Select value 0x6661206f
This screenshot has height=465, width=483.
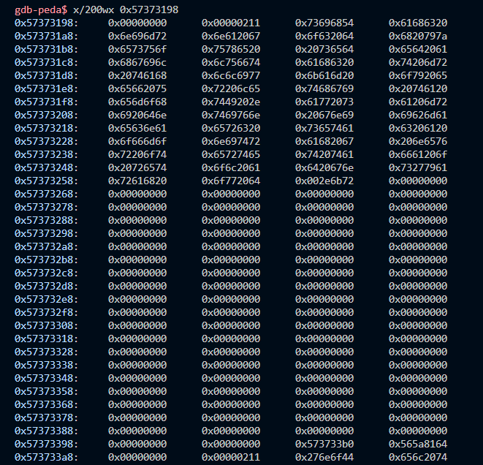pyautogui.click(x=418, y=155)
